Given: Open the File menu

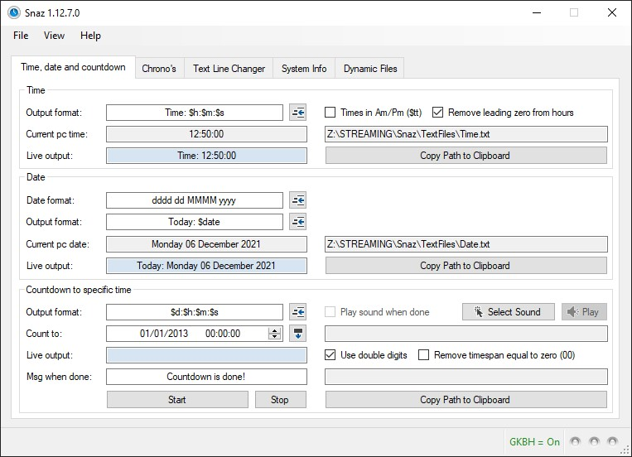Looking at the screenshot, I should [21, 36].
